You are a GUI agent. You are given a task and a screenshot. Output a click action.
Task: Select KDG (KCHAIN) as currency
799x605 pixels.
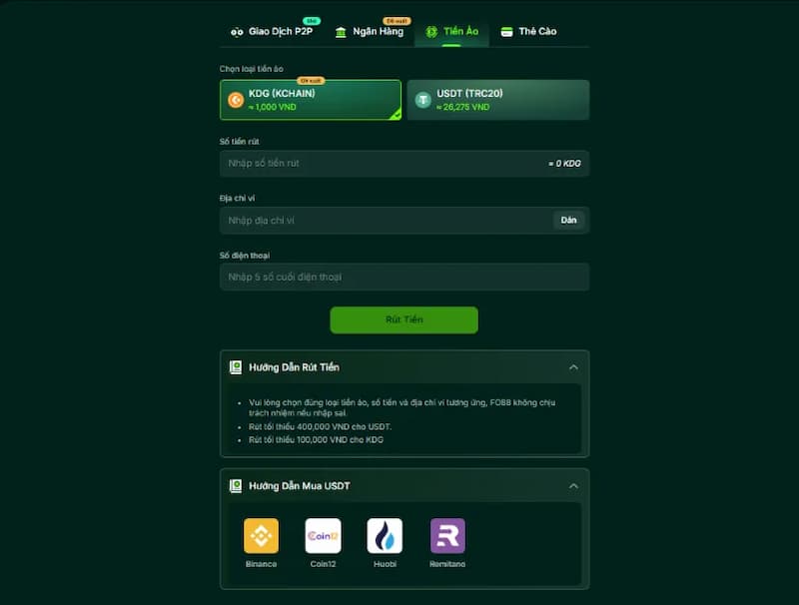(311, 100)
